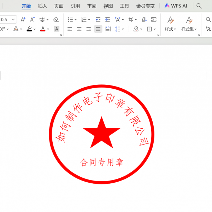Toggle justify text alignment
Screen dimensions: 212x212
98,29
